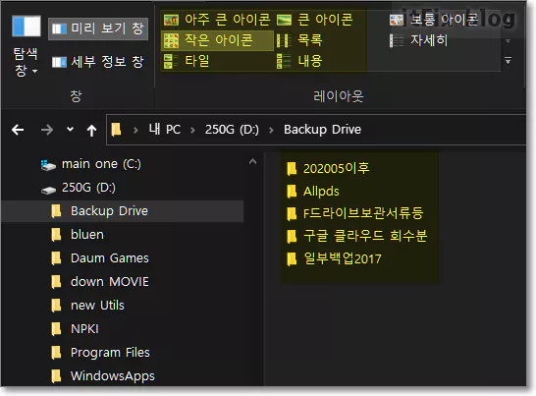536x396 pixels.
Task: Select Backup Drive folder in navigation tree
Action: 123,211
